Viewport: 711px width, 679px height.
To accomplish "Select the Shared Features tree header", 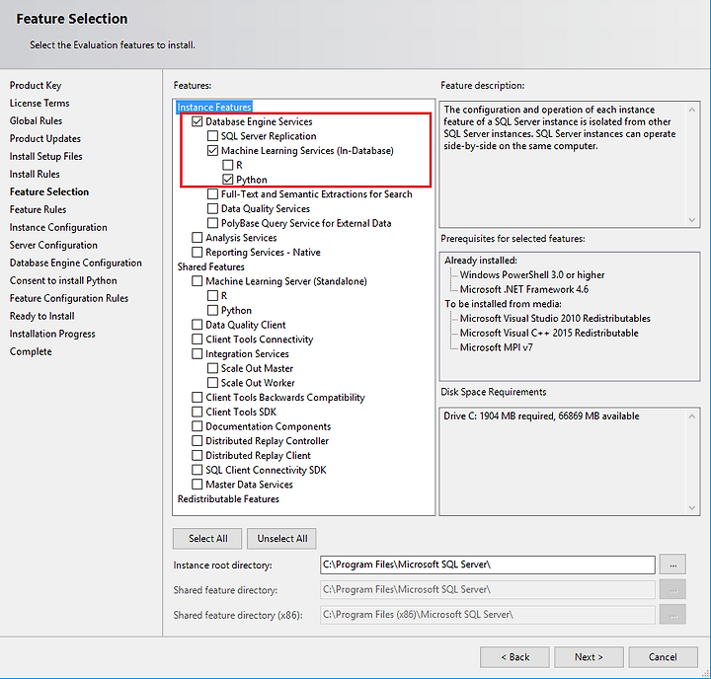I will click(211, 266).
